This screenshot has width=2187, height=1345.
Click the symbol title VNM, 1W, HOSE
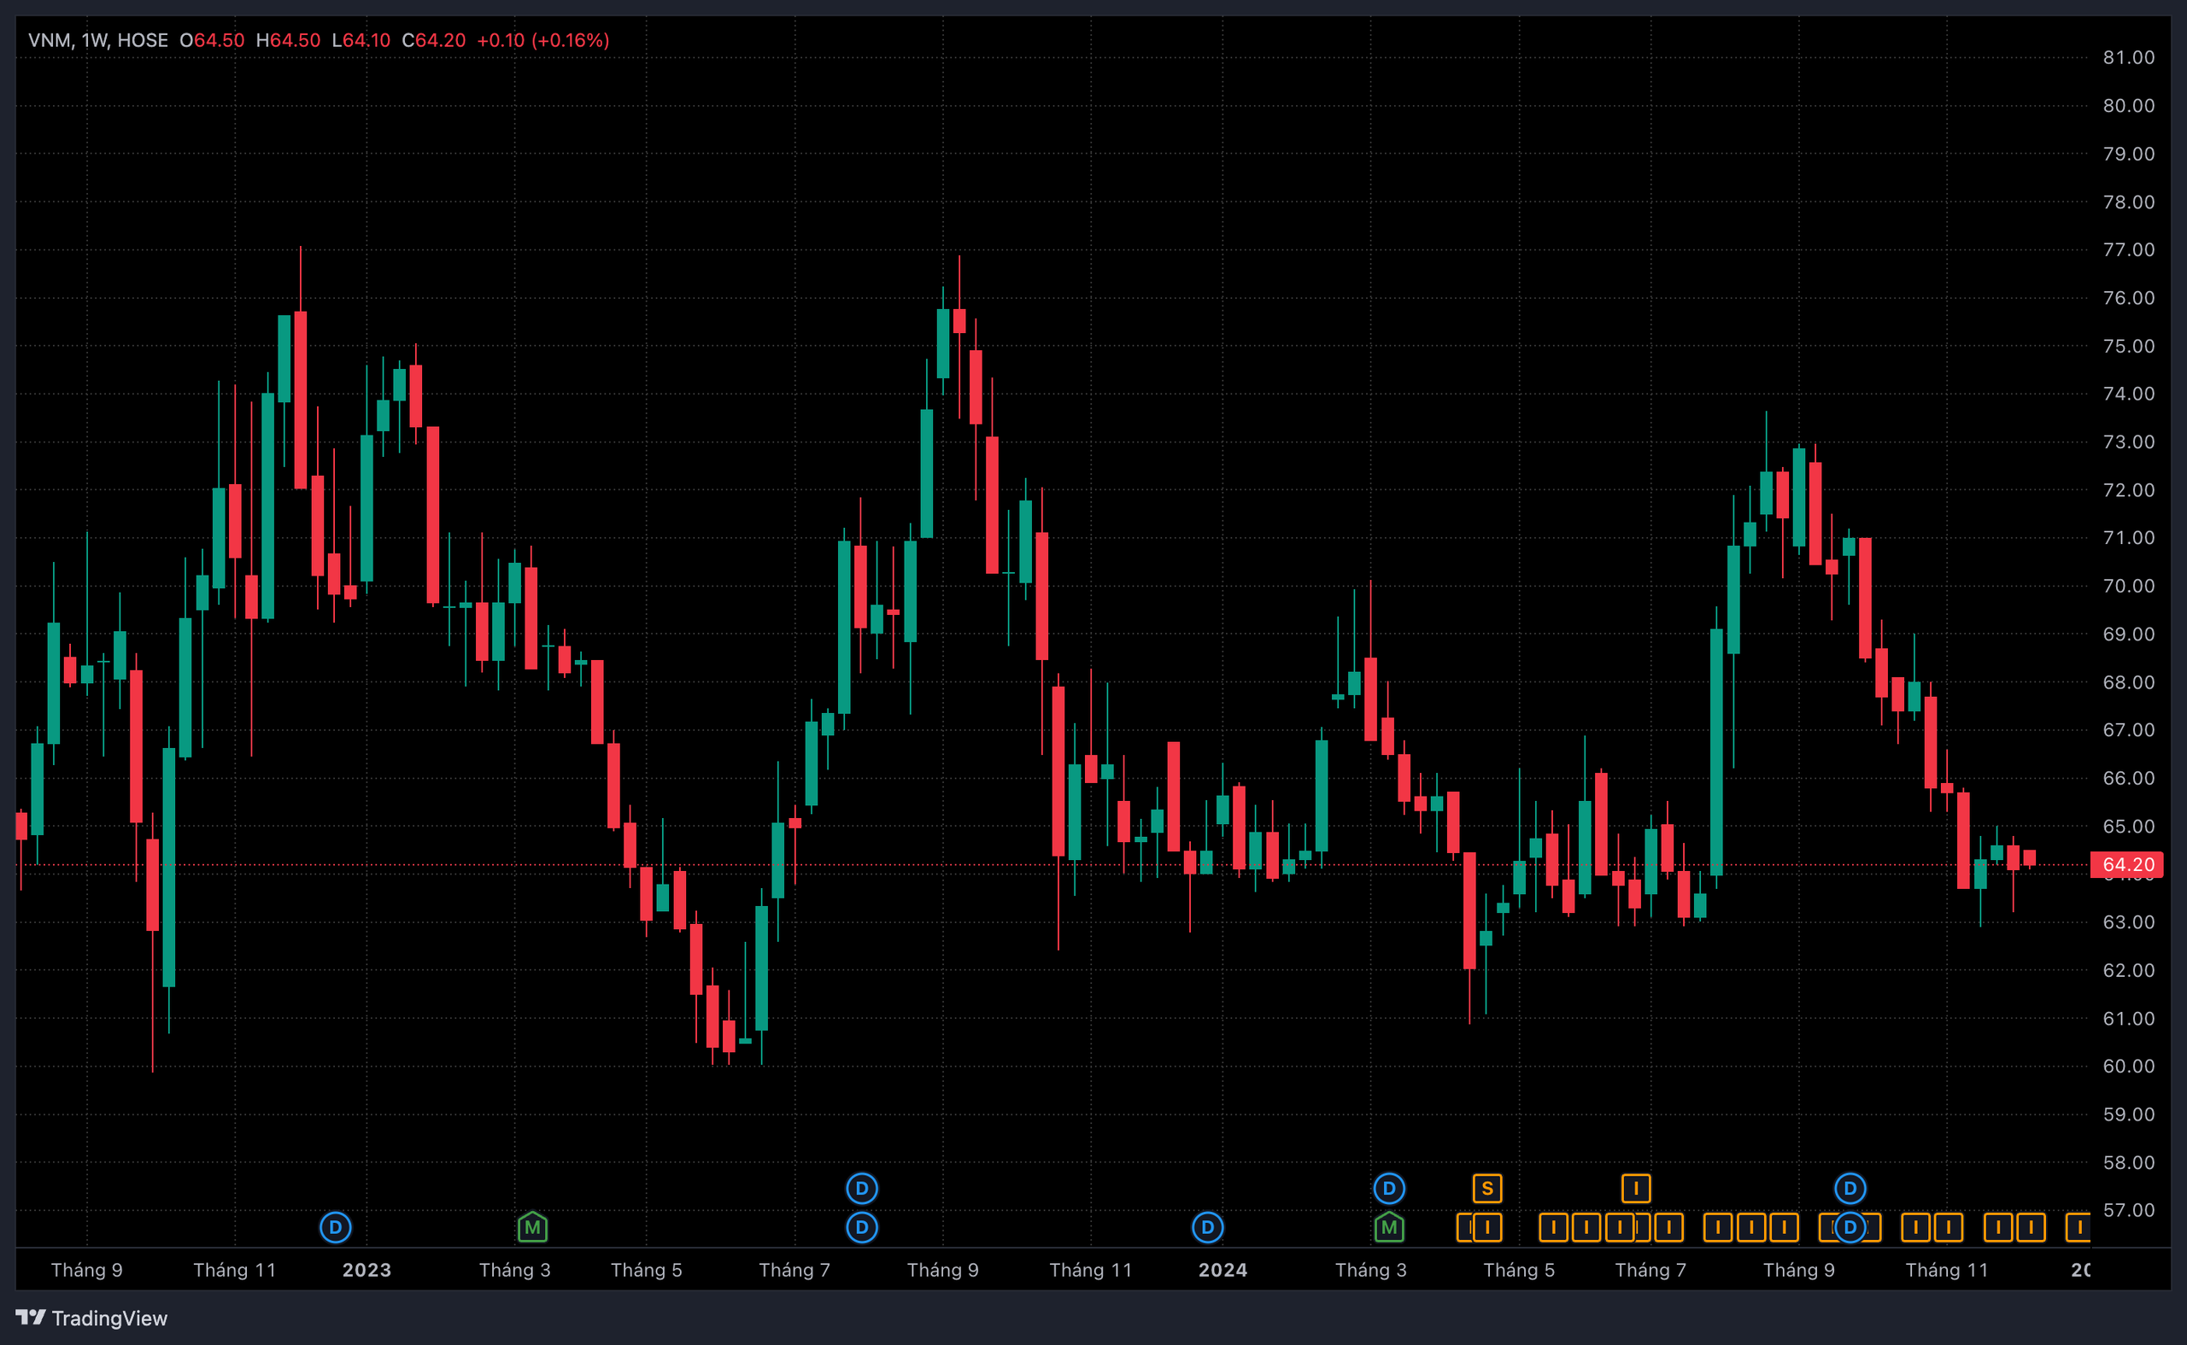[98, 40]
